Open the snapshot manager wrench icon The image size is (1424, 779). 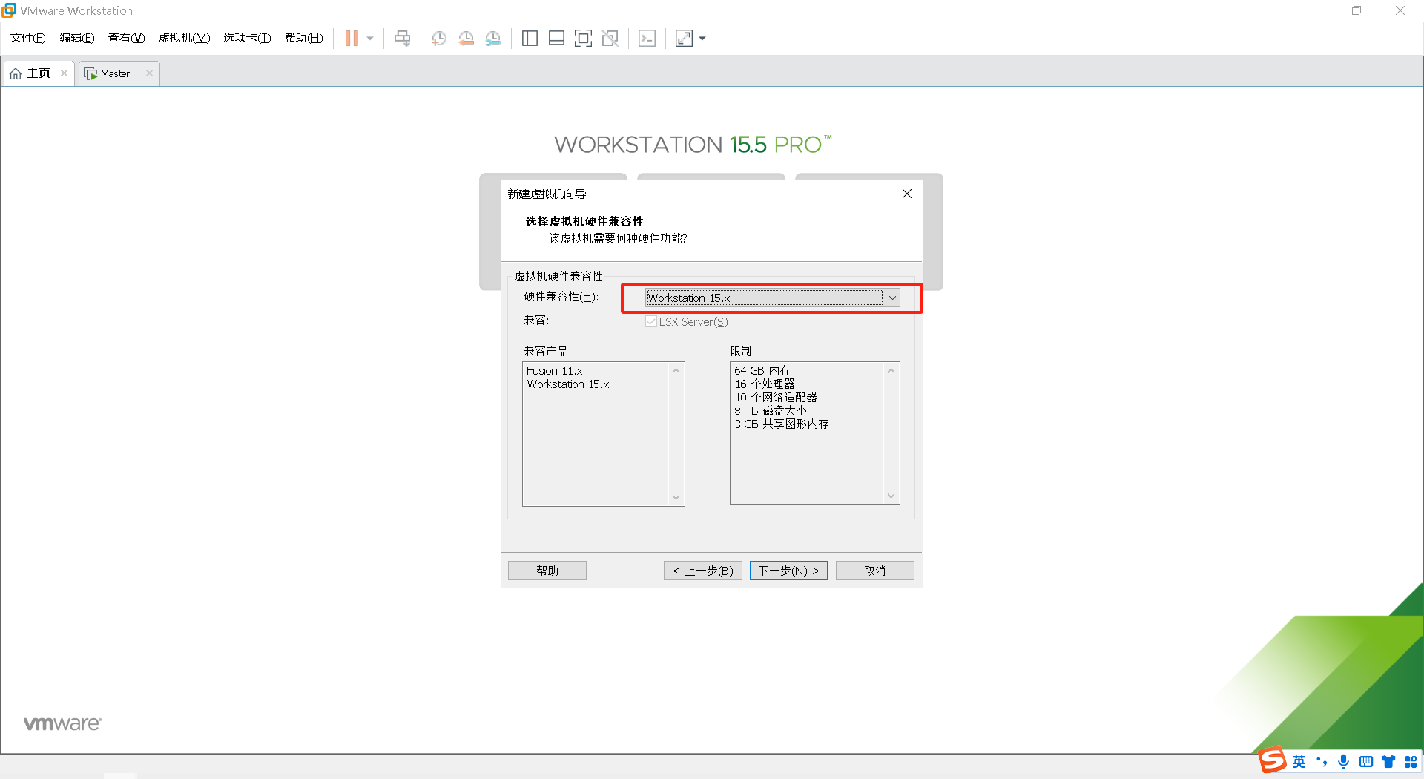coord(493,39)
